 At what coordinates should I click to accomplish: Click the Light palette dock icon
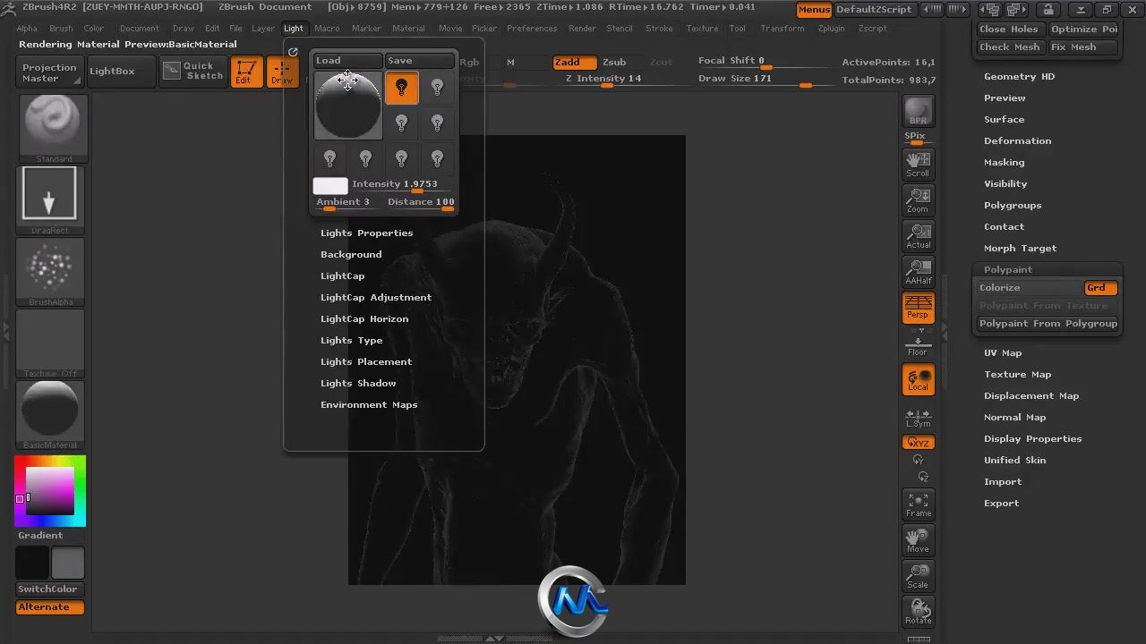pyautogui.click(x=293, y=52)
